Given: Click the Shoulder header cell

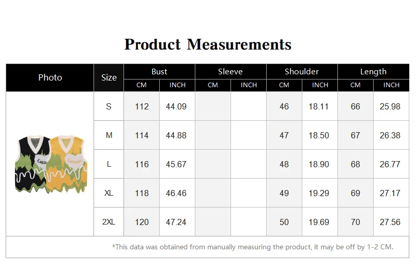Looking at the screenshot, I should tap(302, 72).
